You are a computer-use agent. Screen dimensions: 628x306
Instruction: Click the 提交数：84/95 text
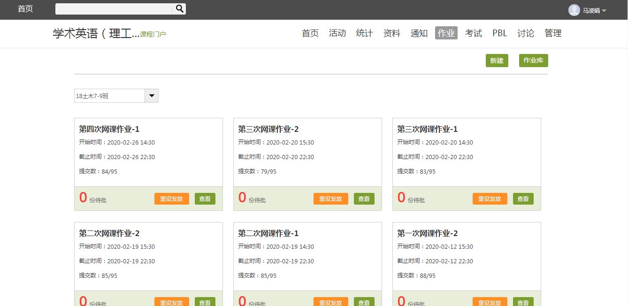98,171
